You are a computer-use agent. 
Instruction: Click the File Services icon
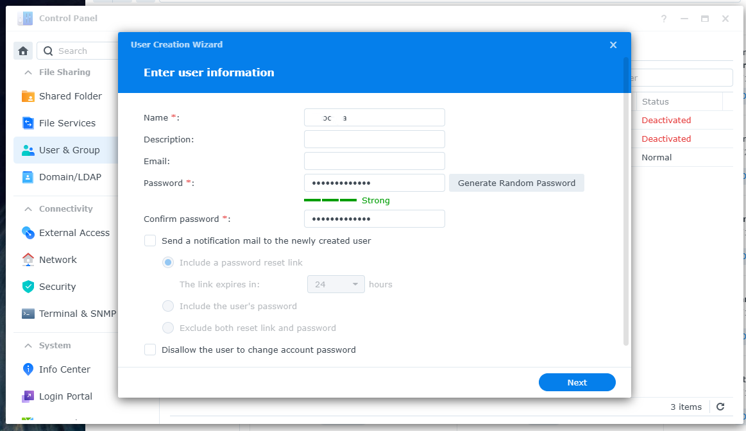pos(28,123)
